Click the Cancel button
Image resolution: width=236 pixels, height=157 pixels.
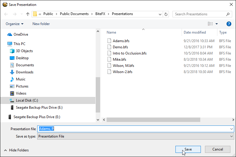point(218,149)
